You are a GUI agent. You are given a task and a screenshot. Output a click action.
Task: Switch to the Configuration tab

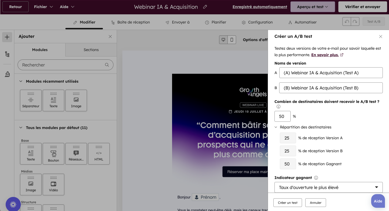(x=257, y=22)
